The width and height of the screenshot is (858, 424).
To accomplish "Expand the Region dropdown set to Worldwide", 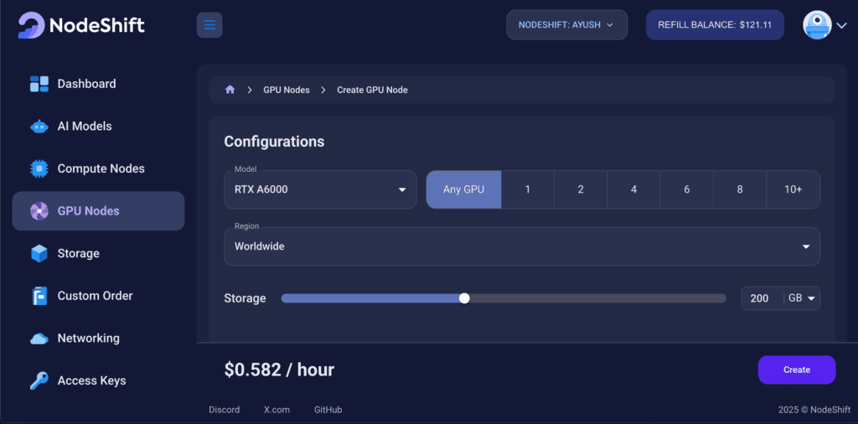I will click(521, 246).
